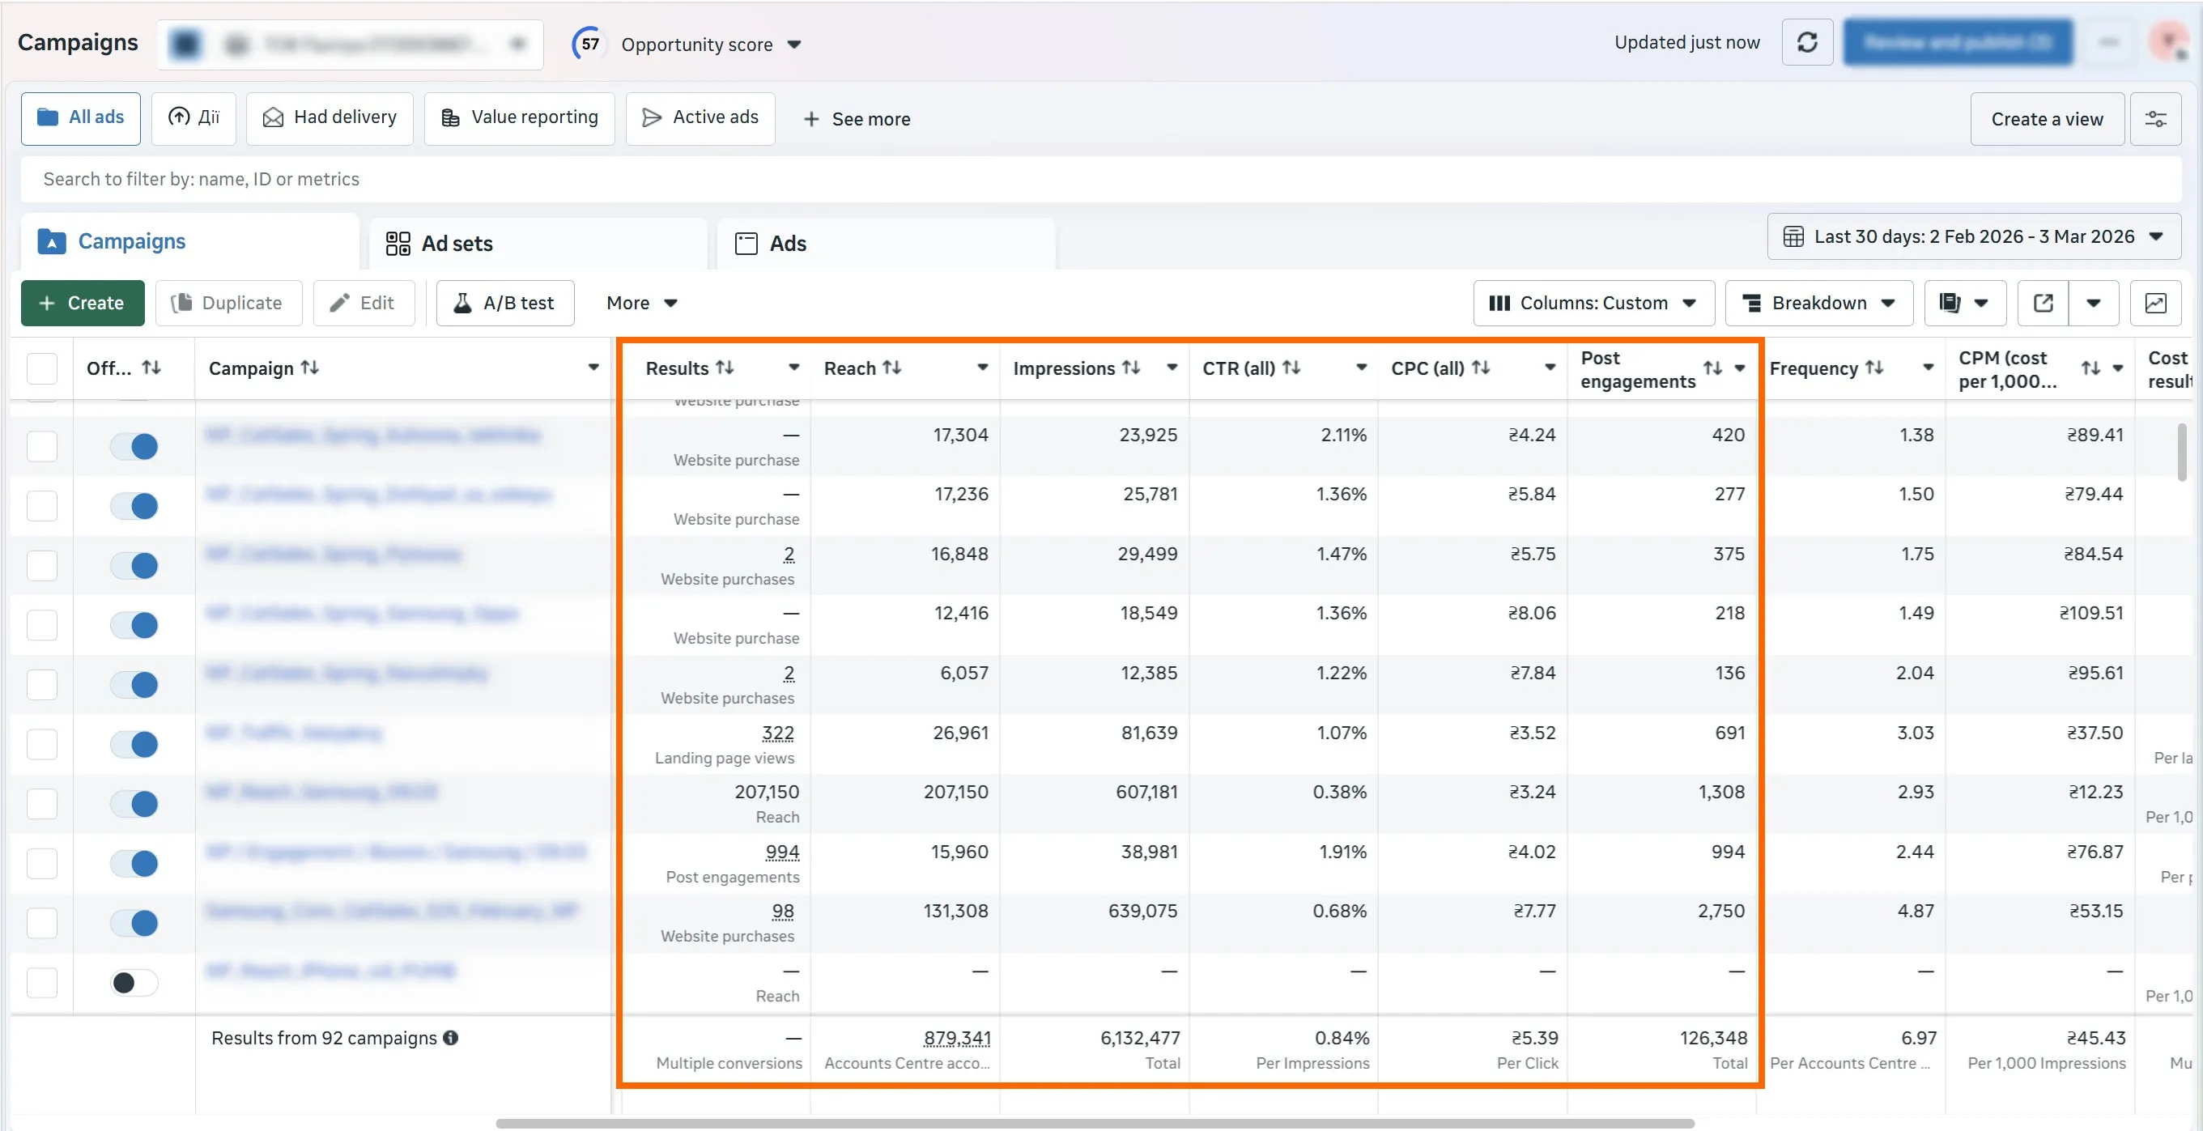2203x1131 pixels.
Task: Click the export share icon
Action: [x=2043, y=304]
